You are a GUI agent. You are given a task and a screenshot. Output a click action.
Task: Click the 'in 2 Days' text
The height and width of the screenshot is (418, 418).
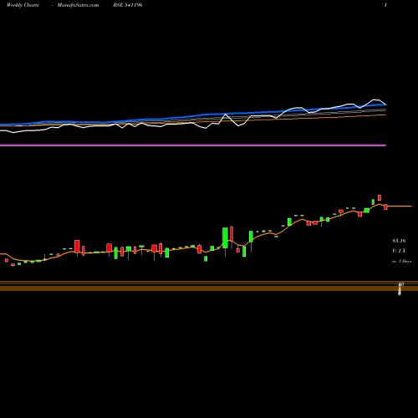tap(401, 261)
